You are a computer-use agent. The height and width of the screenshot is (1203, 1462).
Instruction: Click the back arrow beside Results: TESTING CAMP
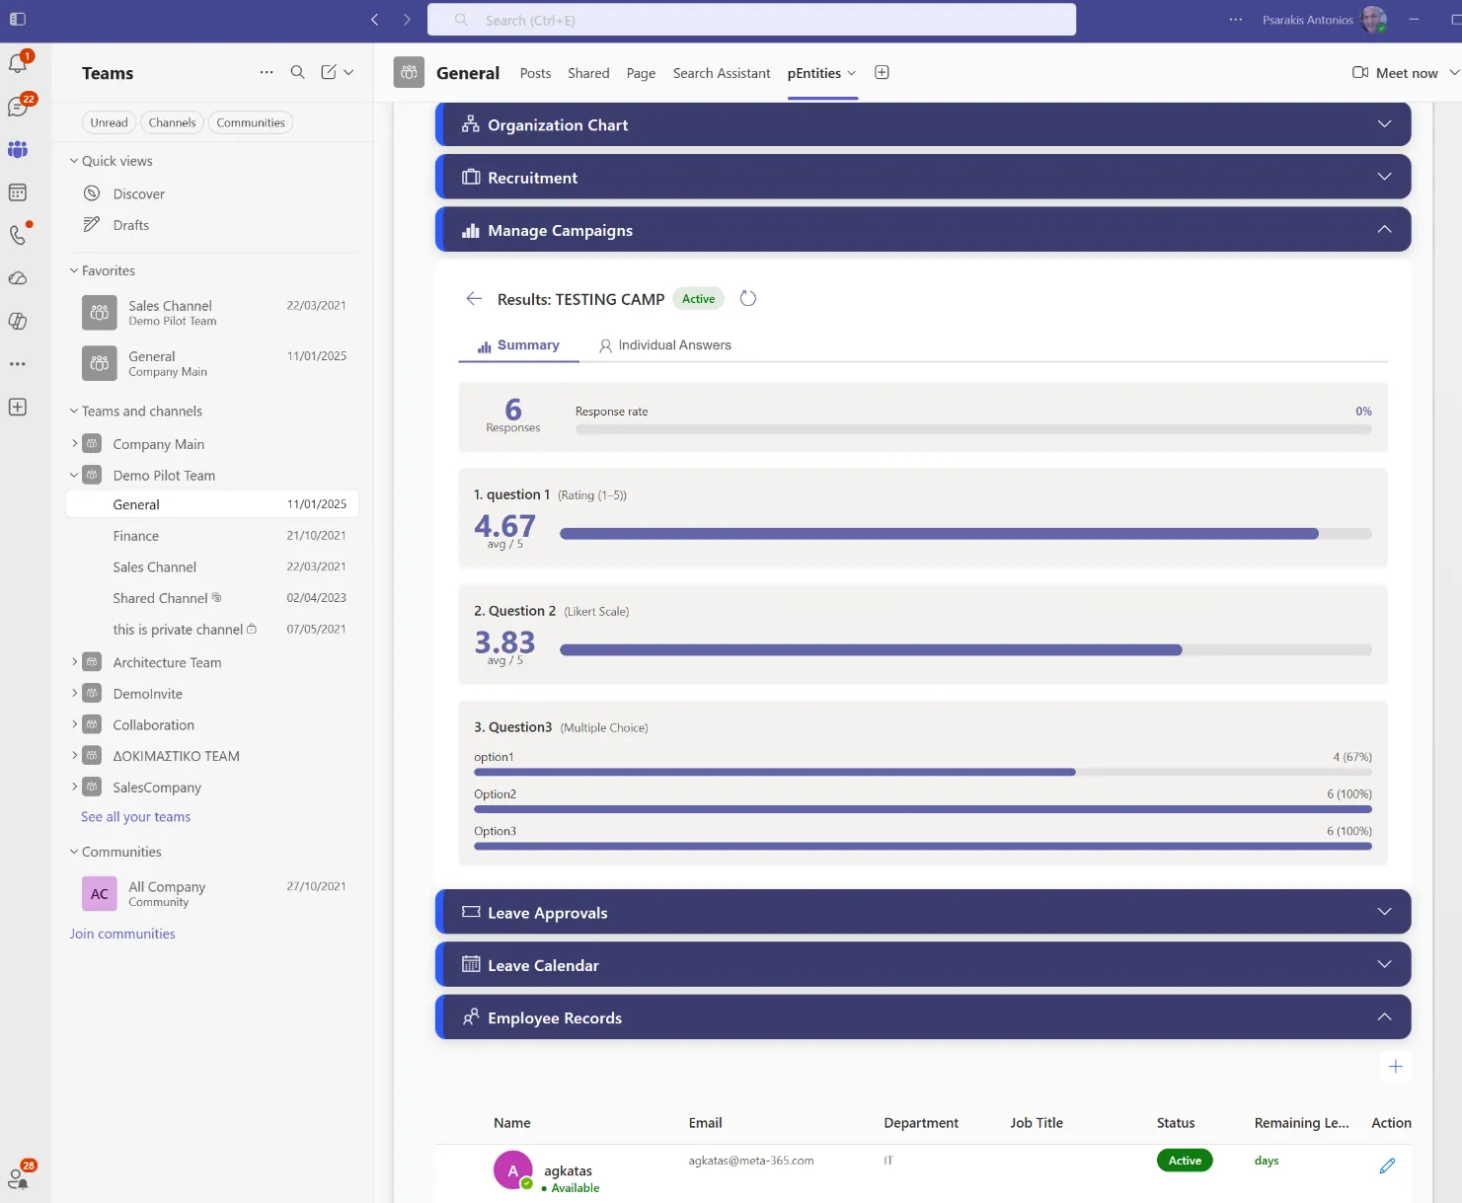click(474, 298)
